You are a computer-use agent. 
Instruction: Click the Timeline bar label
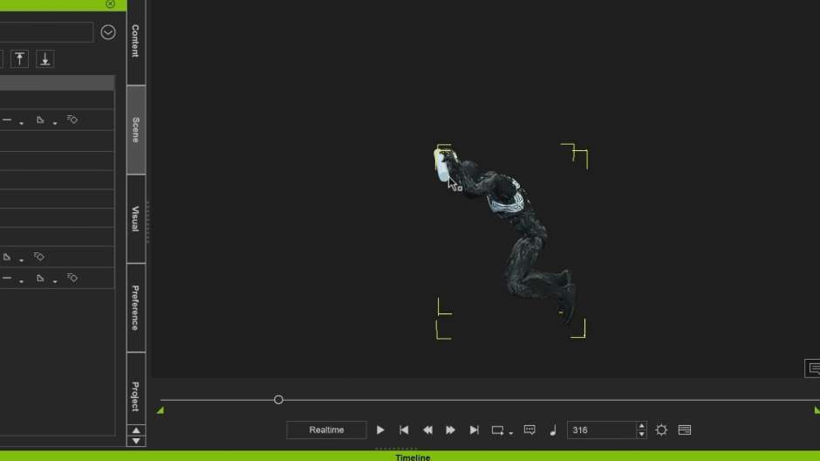coord(413,457)
